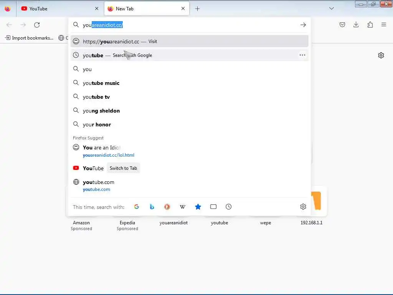Open the Firefox application menu
This screenshot has height=295, width=393.
(x=384, y=25)
